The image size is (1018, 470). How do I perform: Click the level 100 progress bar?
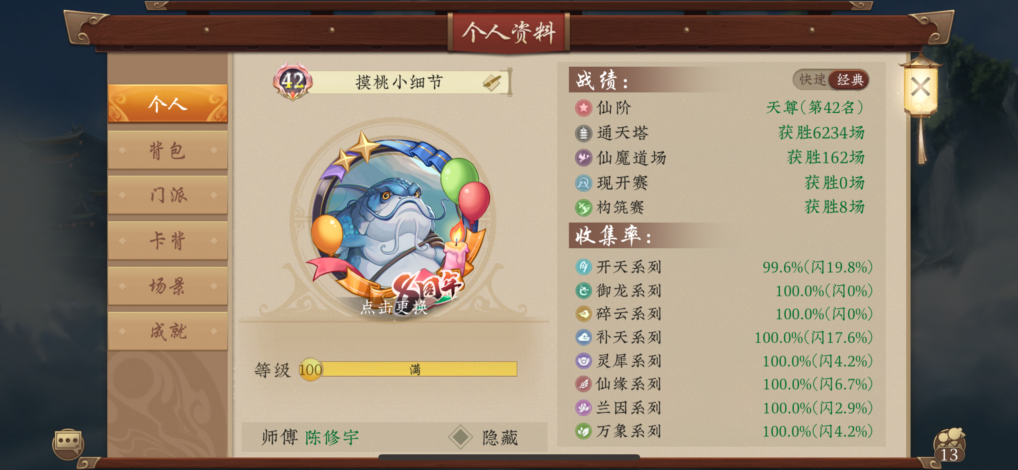(408, 369)
